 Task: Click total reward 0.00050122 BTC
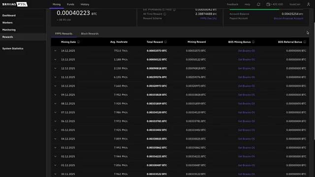click(x=157, y=59)
